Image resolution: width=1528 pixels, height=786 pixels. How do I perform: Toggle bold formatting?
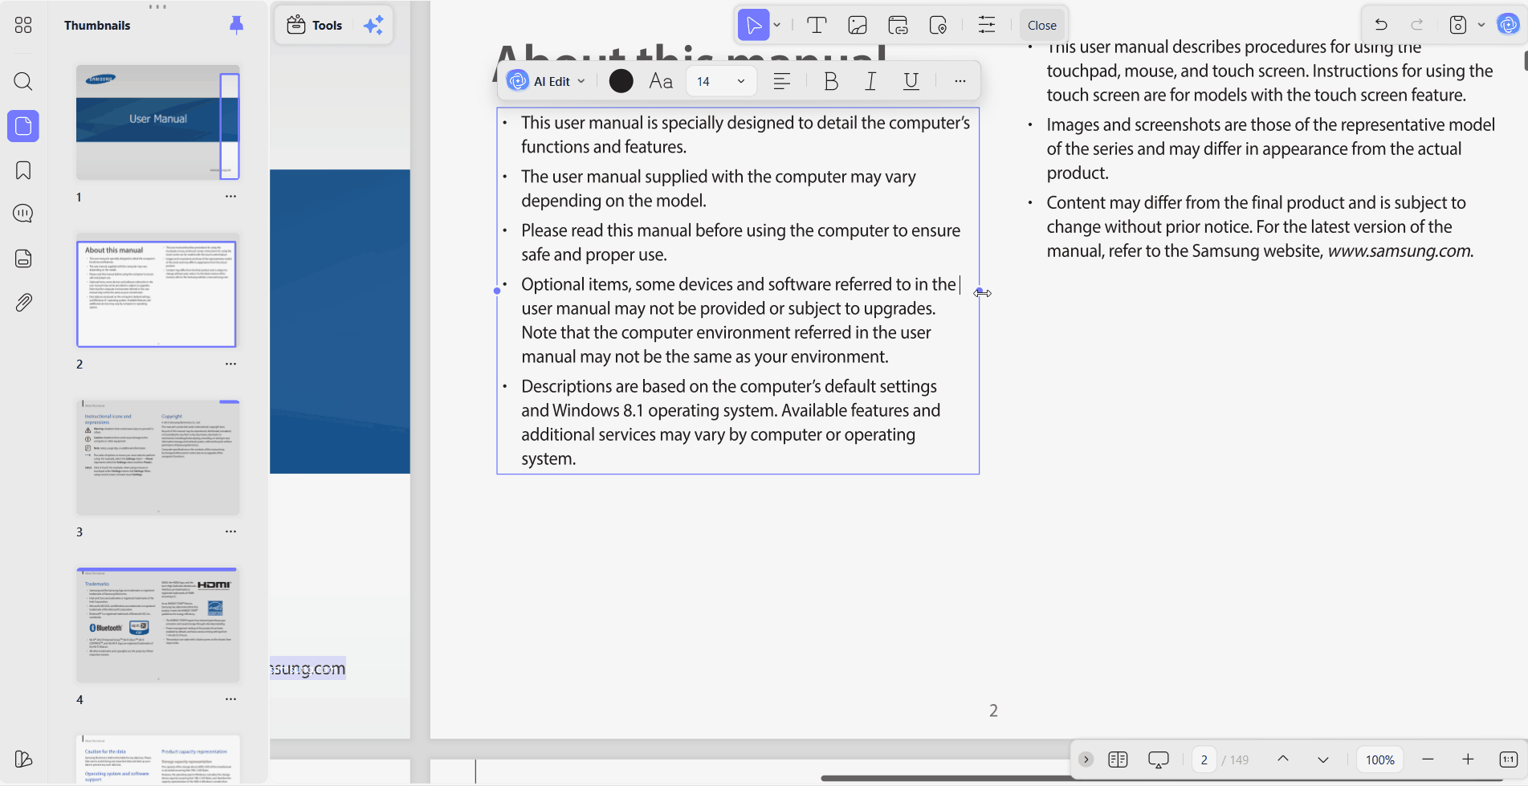(x=831, y=81)
